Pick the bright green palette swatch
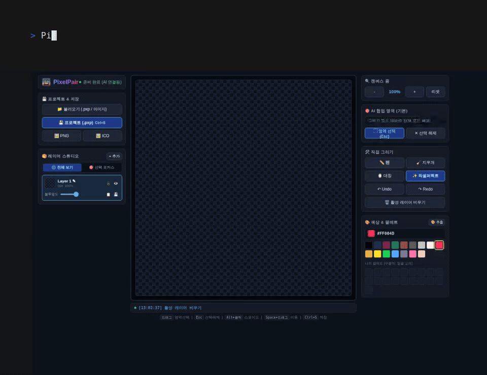The height and width of the screenshot is (375, 487). click(387, 254)
